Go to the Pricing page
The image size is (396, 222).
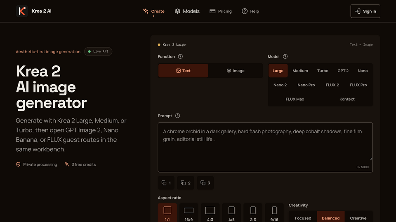click(x=220, y=11)
